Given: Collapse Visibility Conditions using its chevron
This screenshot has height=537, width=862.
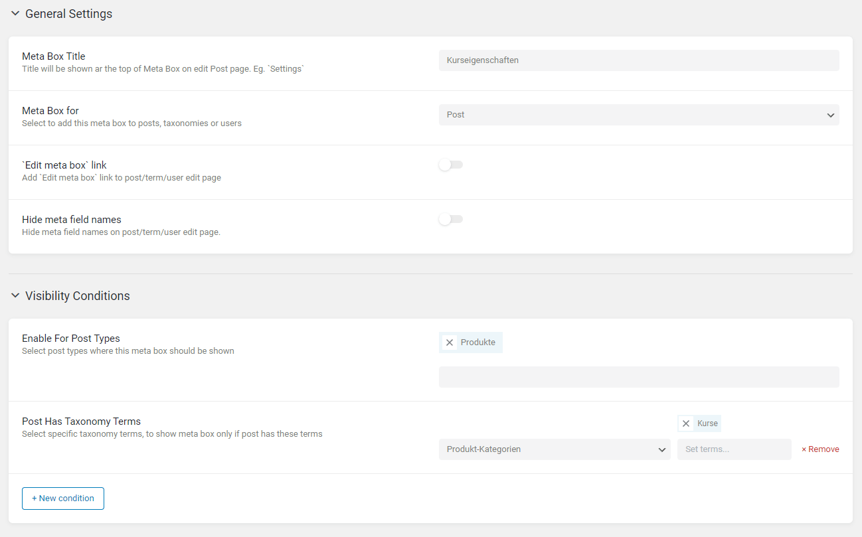Looking at the screenshot, I should 15,296.
